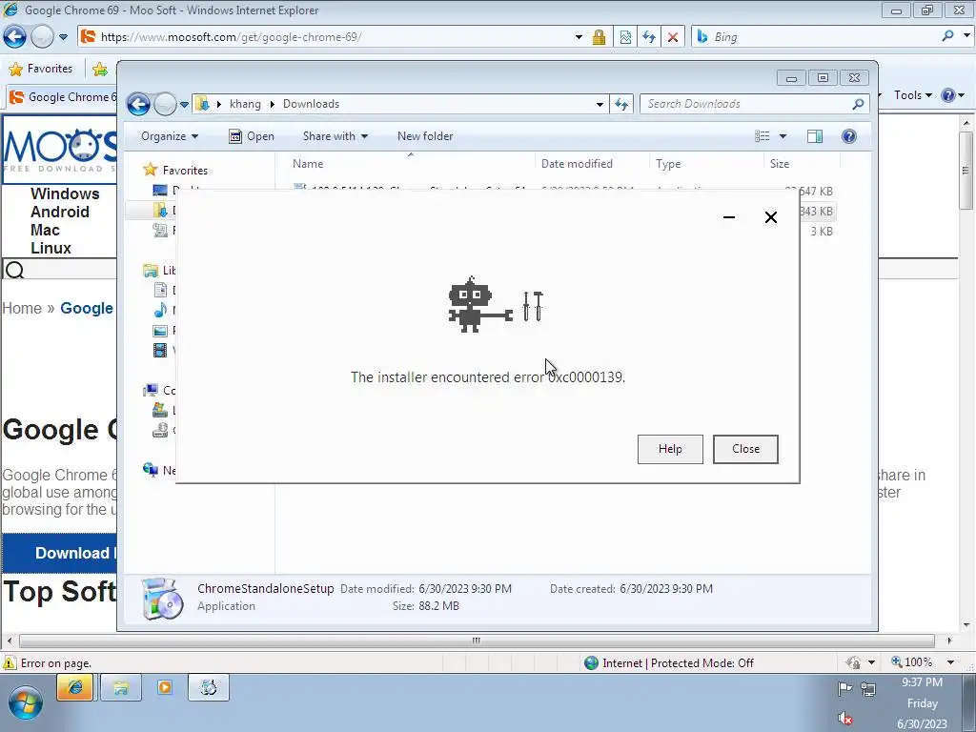The image size is (976, 732).
Task: Click the blue Download button on webpage
Action: click(x=60, y=553)
